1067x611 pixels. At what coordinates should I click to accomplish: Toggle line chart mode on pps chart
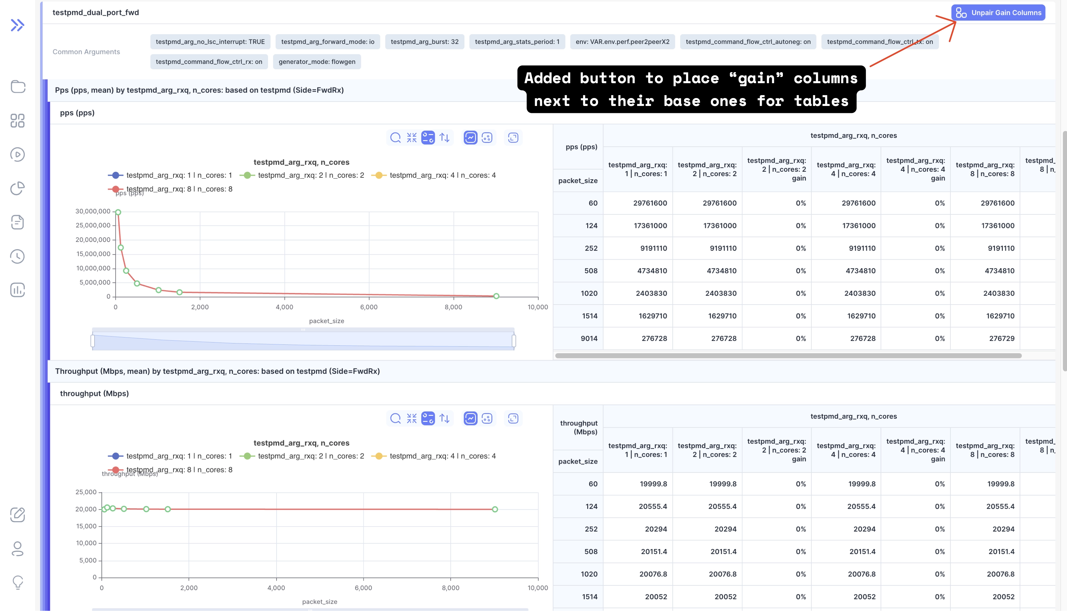point(470,138)
